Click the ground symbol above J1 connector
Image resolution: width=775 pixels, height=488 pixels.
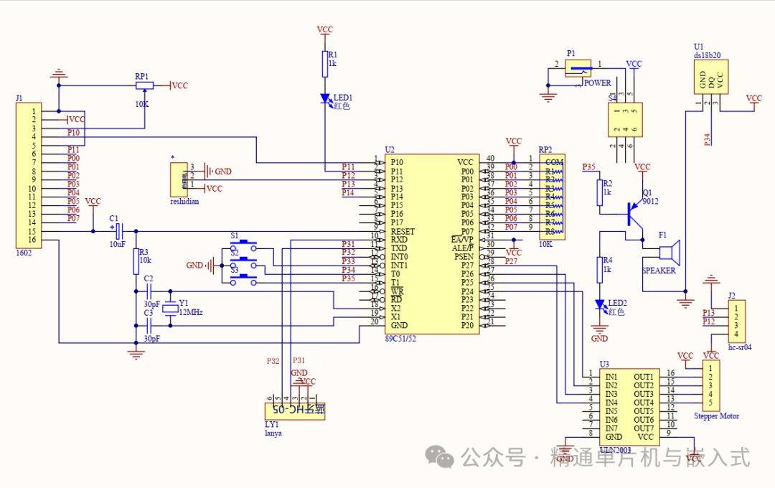tap(59, 75)
